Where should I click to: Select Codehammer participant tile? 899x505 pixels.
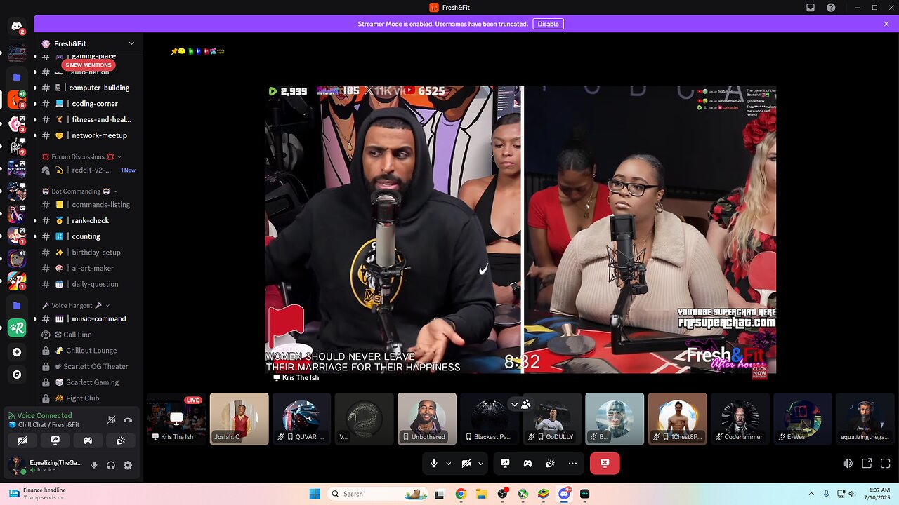740,419
